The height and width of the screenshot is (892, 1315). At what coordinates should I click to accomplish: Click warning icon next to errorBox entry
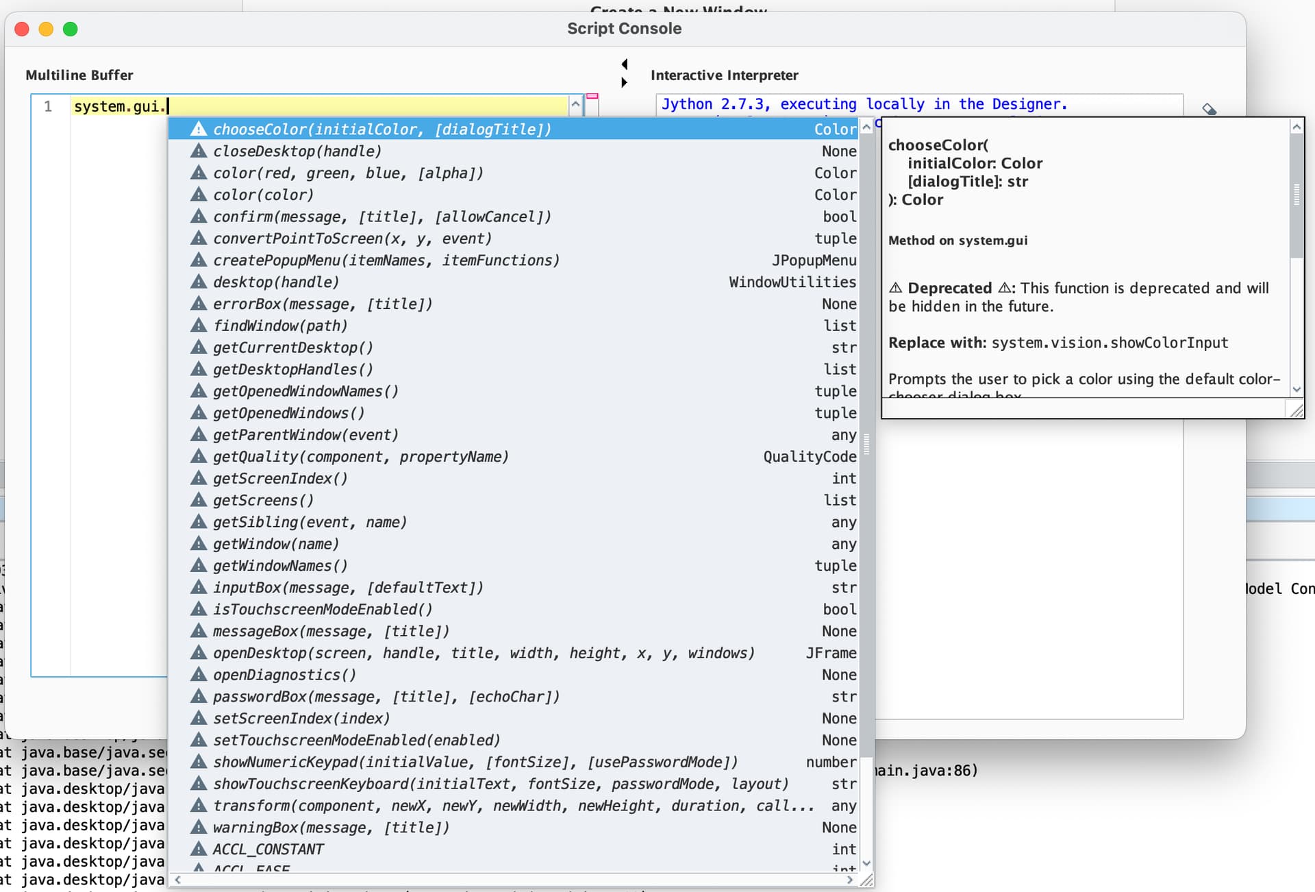pos(199,303)
